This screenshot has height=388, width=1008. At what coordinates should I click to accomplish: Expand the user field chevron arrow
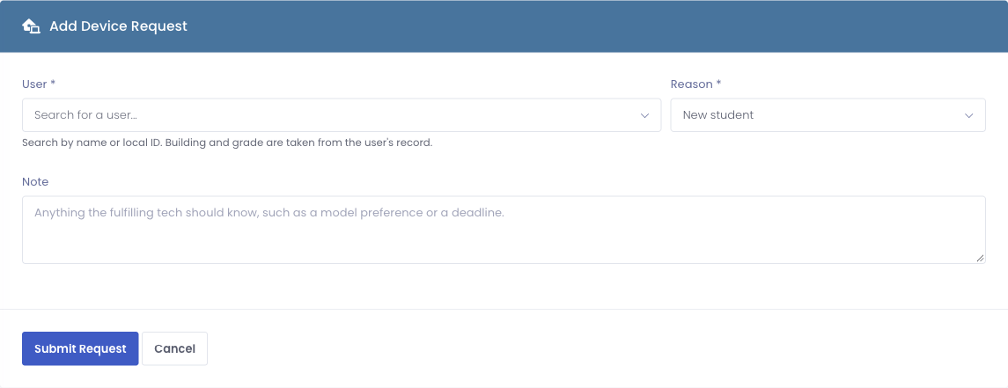click(x=644, y=115)
